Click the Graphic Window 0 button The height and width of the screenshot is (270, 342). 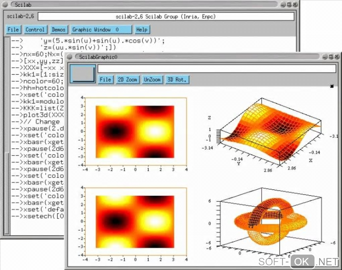(101, 29)
